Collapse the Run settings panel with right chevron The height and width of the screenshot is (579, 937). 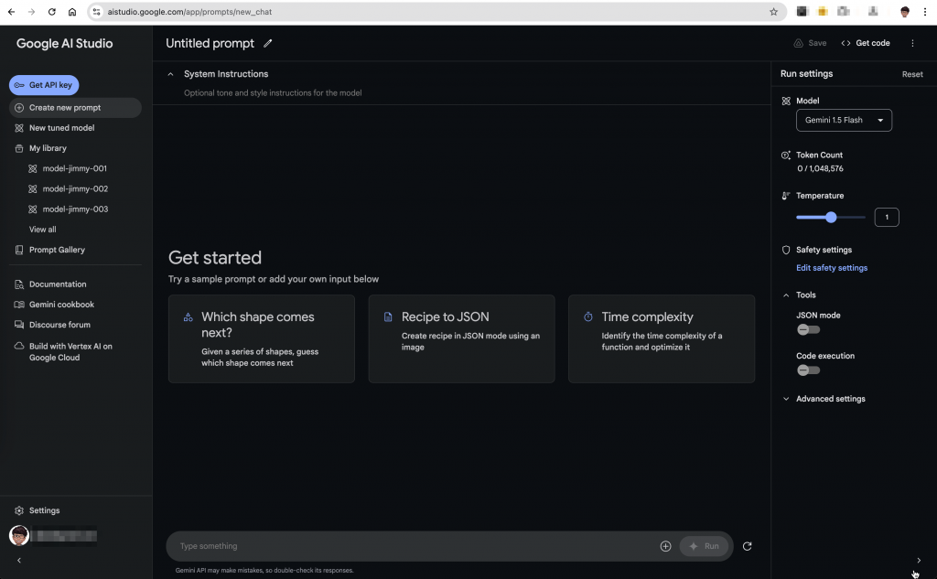point(919,561)
